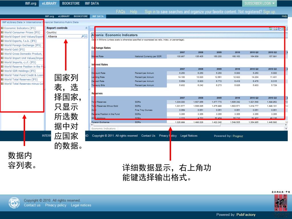The image size is (292, 219).
Task: Open the FAQs link
Action: [x=121, y=12]
